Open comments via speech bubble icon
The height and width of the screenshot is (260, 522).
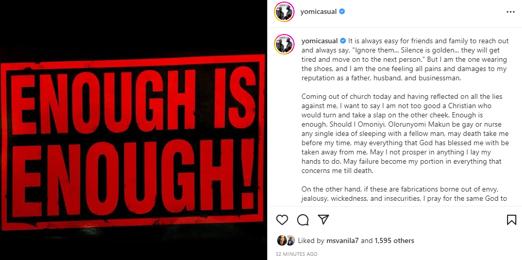(303, 220)
